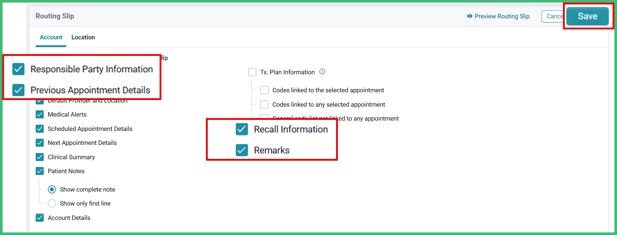617x235 pixels.
Task: Disable the Account Details checkbox
Action: (x=40, y=218)
